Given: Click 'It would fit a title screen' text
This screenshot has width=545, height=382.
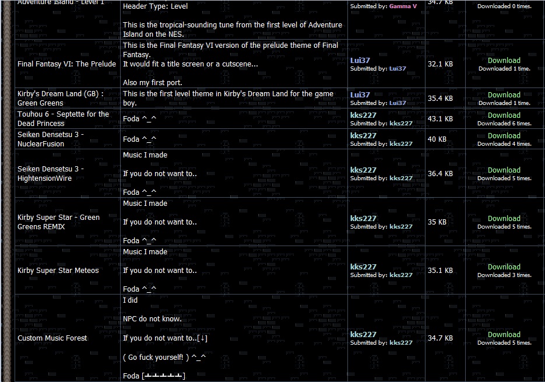Looking at the screenshot, I should point(190,64).
